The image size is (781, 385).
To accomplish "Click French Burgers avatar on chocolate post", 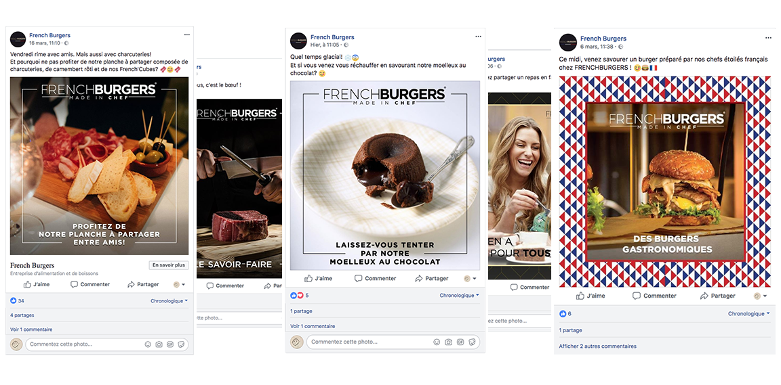I will [298, 41].
